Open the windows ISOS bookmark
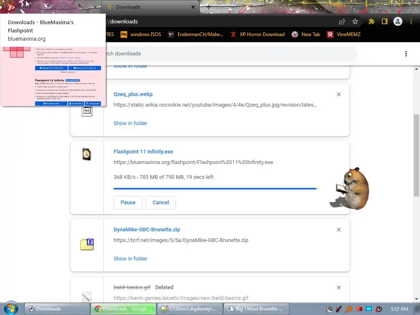 click(x=141, y=34)
